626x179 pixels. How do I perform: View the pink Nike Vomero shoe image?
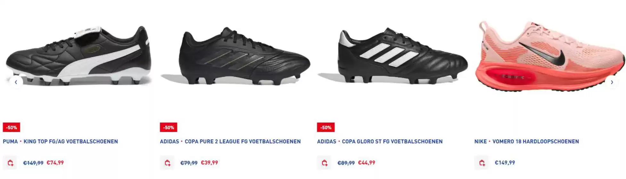pos(550,56)
